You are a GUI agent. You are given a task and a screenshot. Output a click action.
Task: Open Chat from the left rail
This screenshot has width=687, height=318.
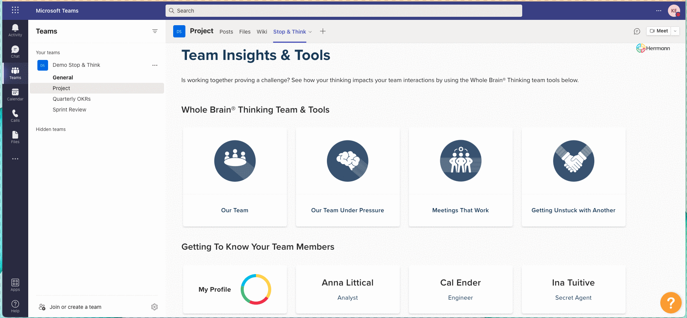[15, 52]
